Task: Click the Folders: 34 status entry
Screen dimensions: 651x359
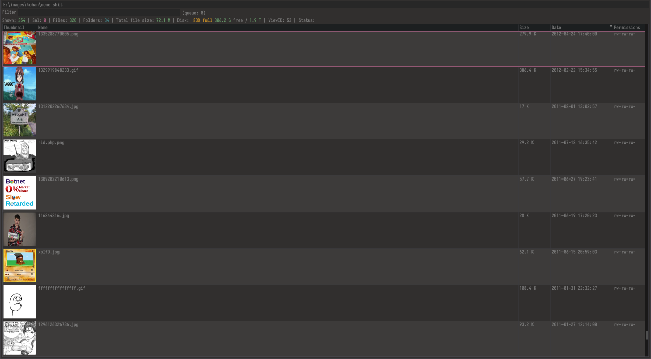Action: pyautogui.click(x=96, y=20)
